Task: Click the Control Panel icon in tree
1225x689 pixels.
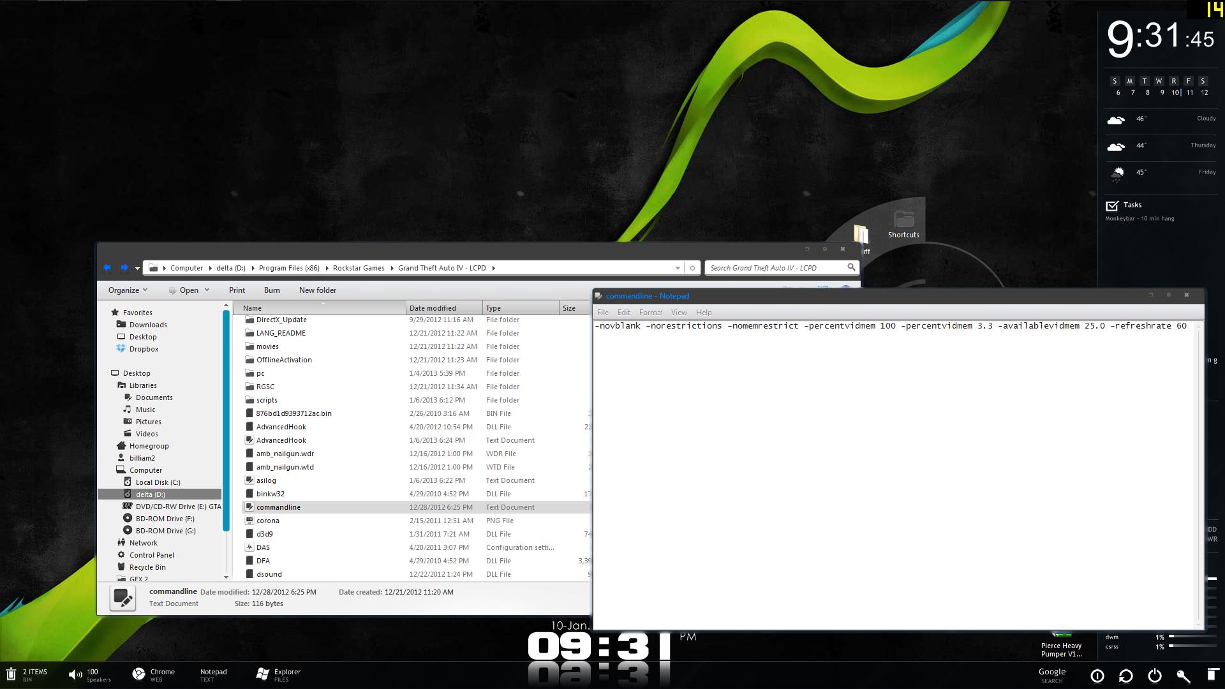Action: coord(121,555)
